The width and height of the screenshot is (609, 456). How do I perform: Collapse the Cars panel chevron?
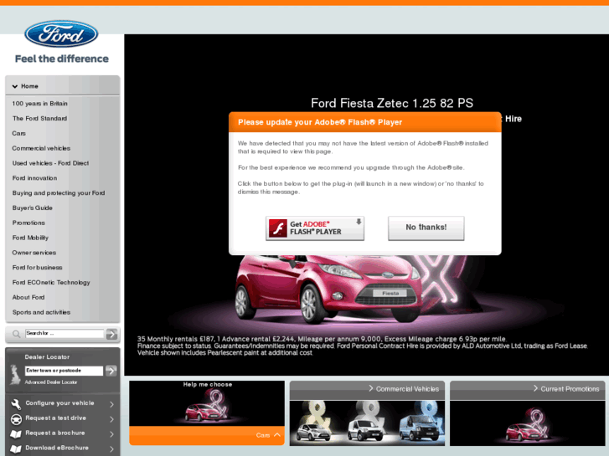[277, 434]
